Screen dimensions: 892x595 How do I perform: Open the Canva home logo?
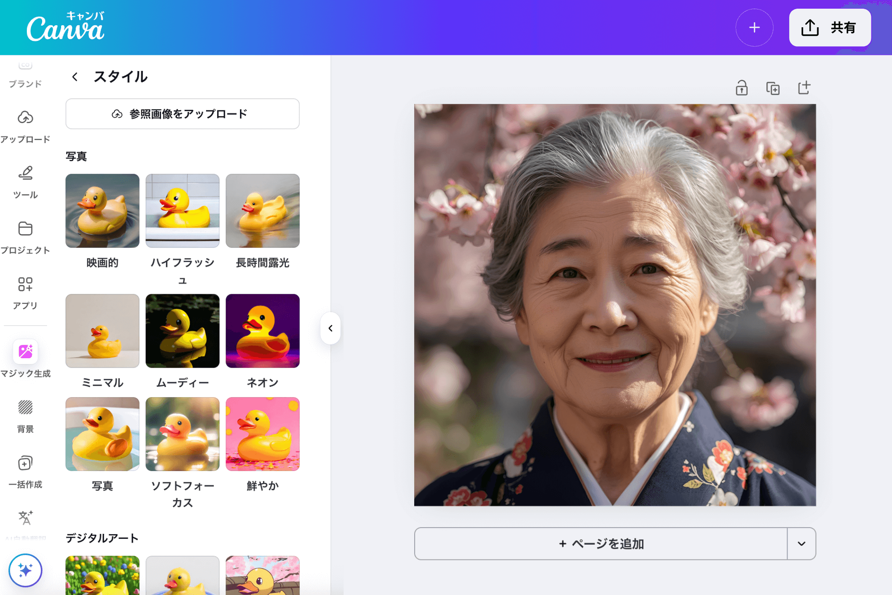65,27
